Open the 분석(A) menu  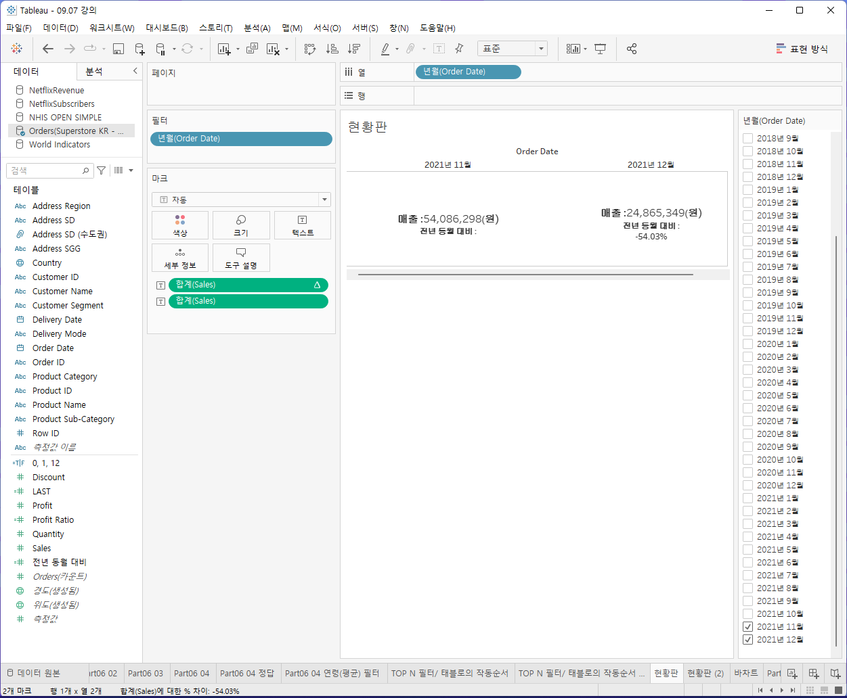click(257, 28)
